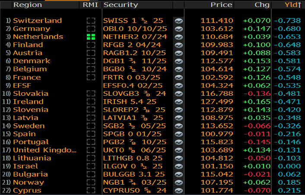305x195 pixels.
Task: Click price 127.499 for Ireland
Action: [217, 101]
